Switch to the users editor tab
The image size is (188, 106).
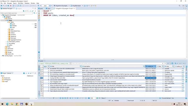coord(48,9)
